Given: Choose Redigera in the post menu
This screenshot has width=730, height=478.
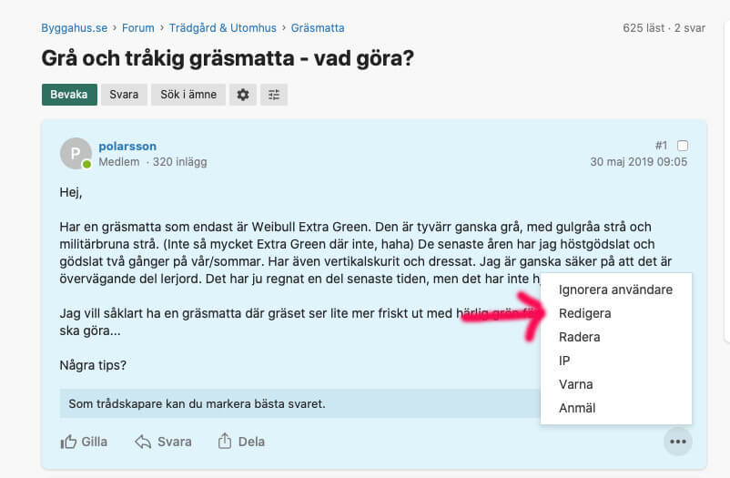Looking at the screenshot, I should pyautogui.click(x=584, y=313).
